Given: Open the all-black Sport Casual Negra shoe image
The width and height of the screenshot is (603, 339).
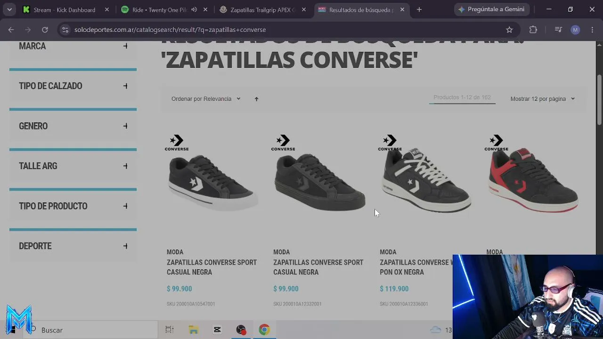Looking at the screenshot, I should [320, 182].
